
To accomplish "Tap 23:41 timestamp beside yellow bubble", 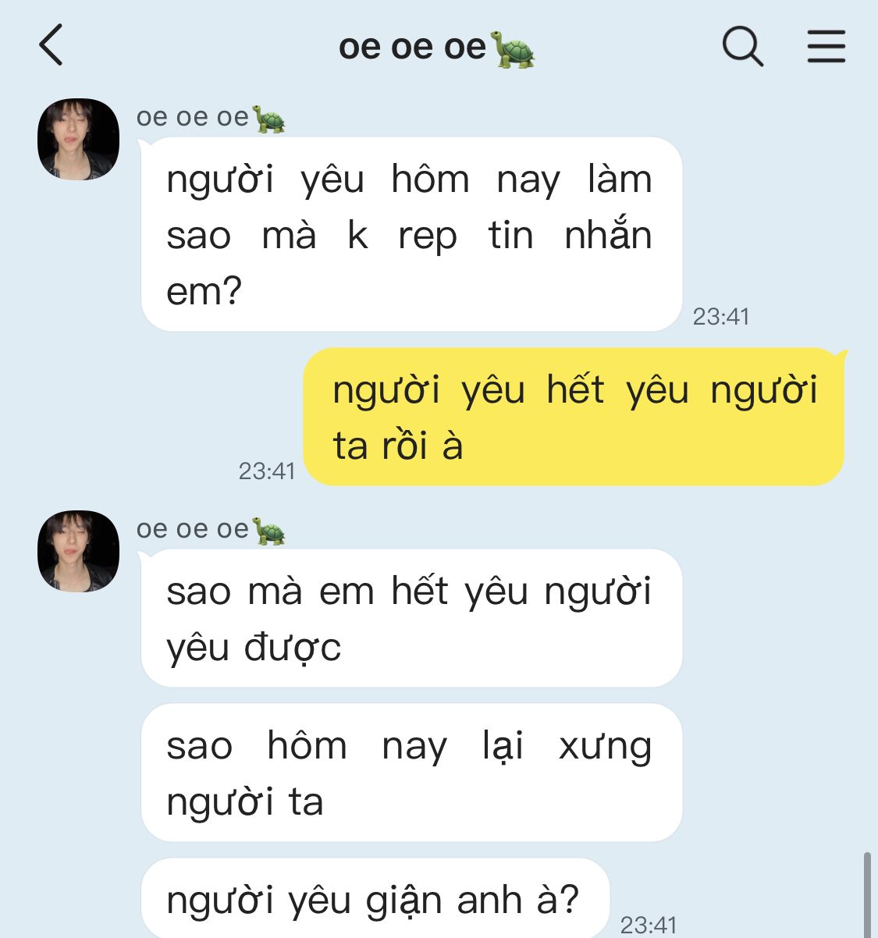I will pyautogui.click(x=267, y=471).
